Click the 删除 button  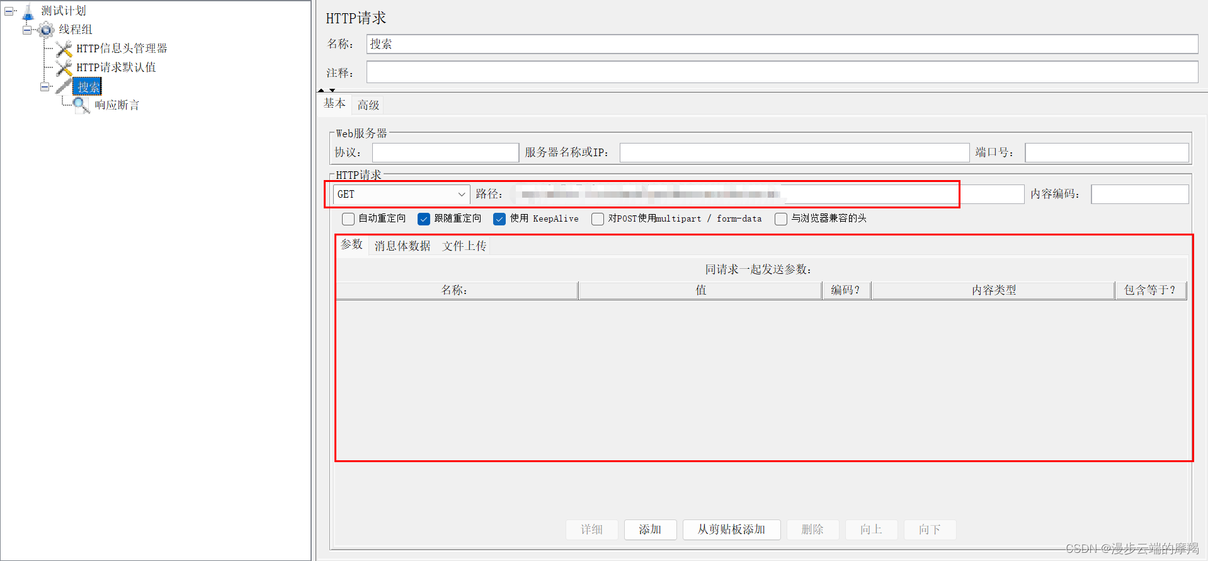(812, 530)
